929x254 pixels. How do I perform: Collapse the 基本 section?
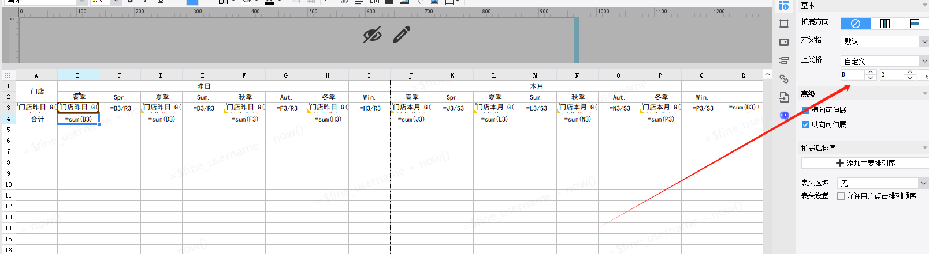point(924,5)
